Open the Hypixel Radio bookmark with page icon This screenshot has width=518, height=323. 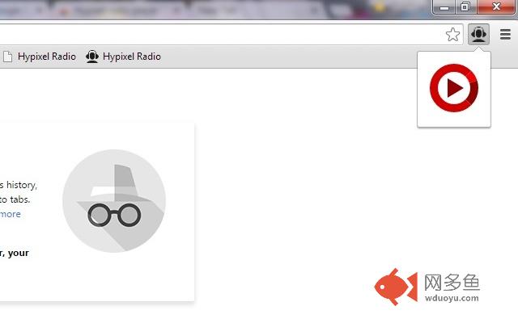[40, 57]
